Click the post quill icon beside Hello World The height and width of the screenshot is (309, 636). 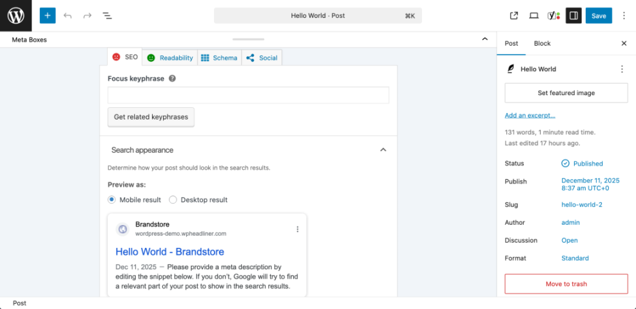(510, 69)
